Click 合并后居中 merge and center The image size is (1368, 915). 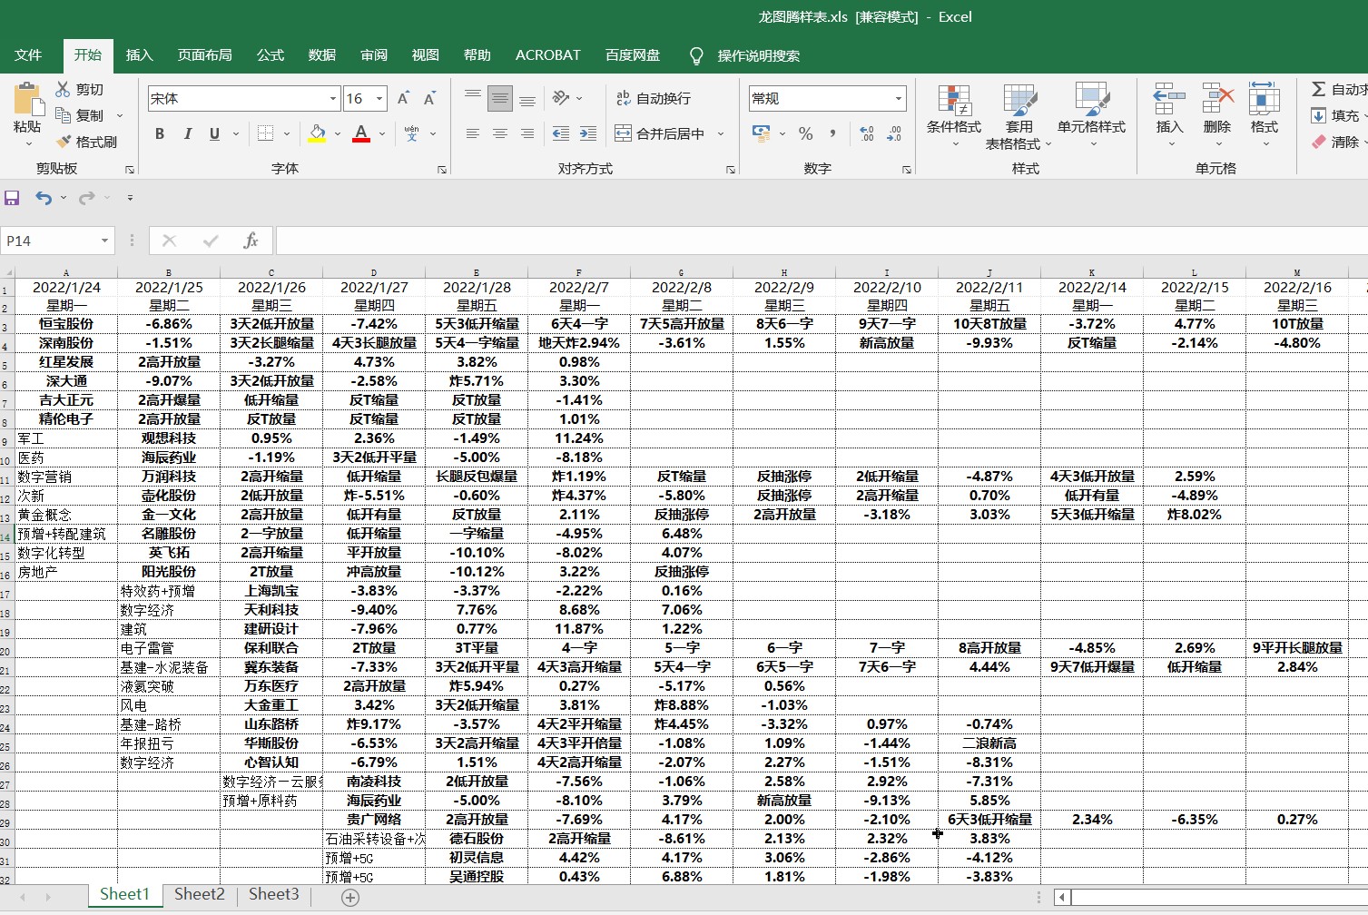pyautogui.click(x=661, y=133)
